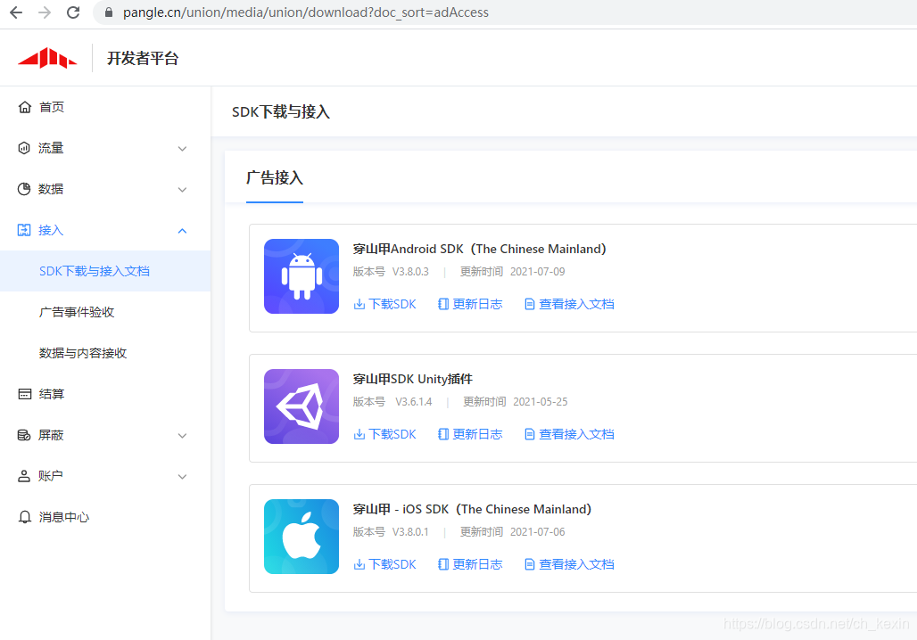Click the 消息中心 bell icon
Screen dimensions: 917x640
25,517
